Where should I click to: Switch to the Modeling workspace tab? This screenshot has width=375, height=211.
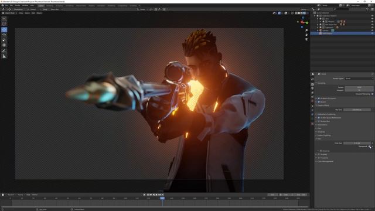pyautogui.click(x=50, y=6)
